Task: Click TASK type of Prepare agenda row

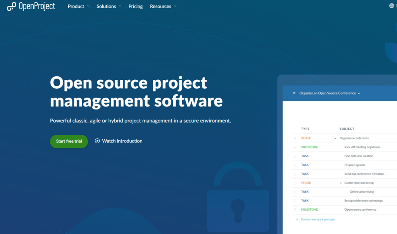Action: pos(305,165)
